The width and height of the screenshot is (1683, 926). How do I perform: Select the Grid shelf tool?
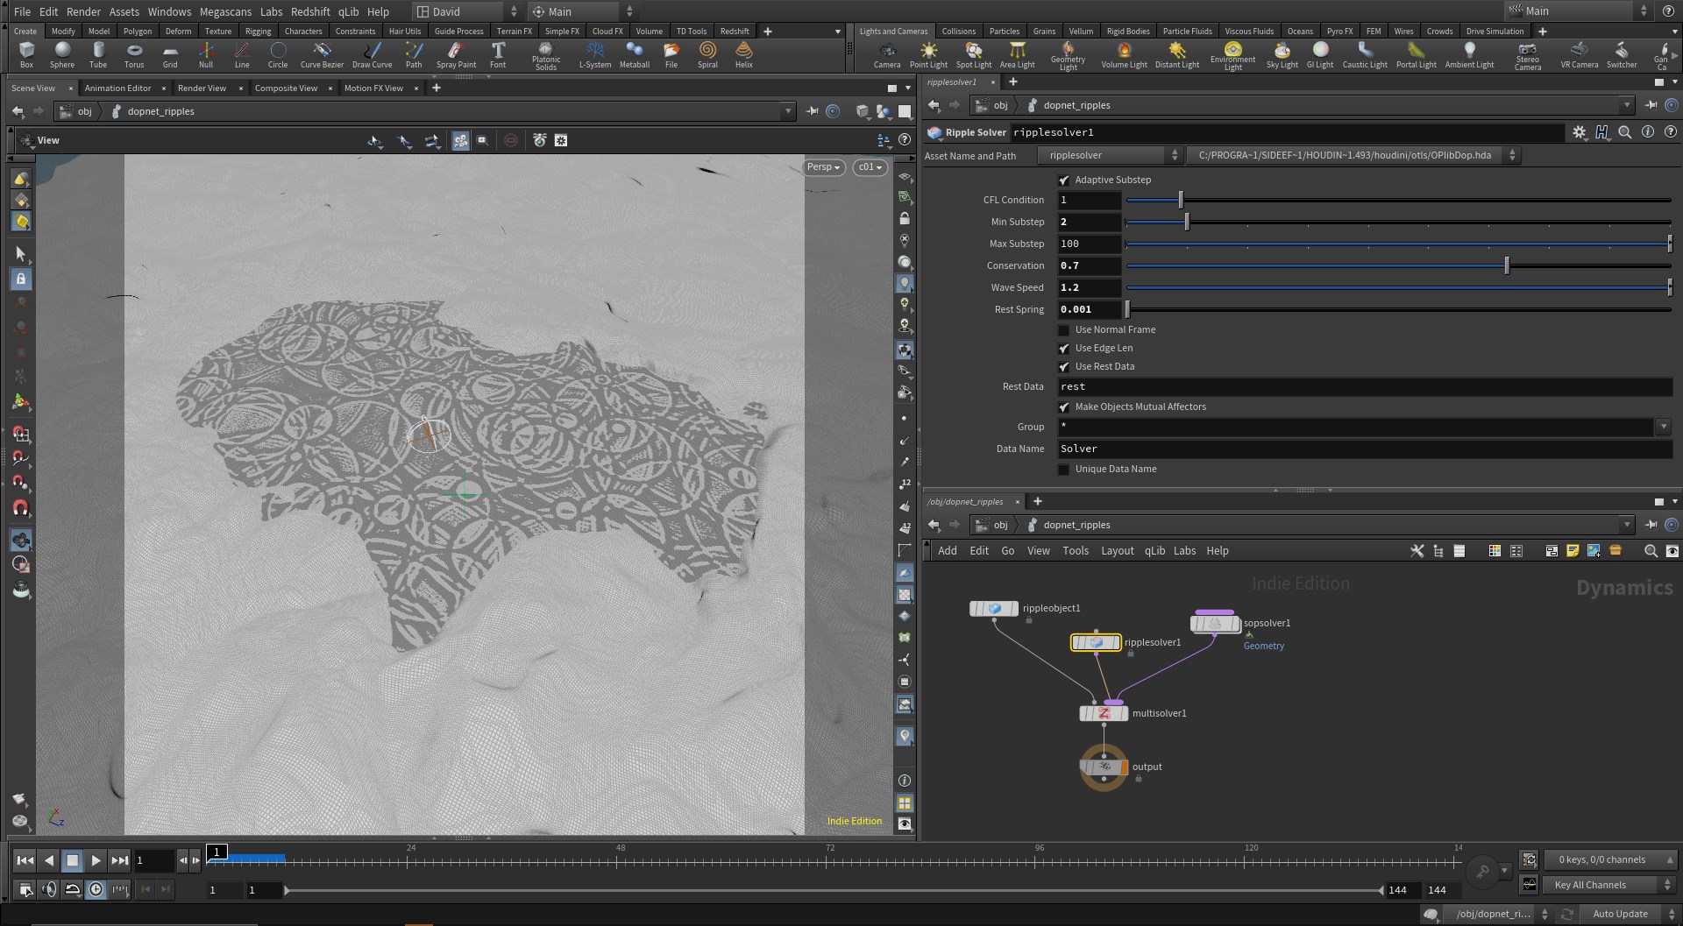tap(170, 54)
